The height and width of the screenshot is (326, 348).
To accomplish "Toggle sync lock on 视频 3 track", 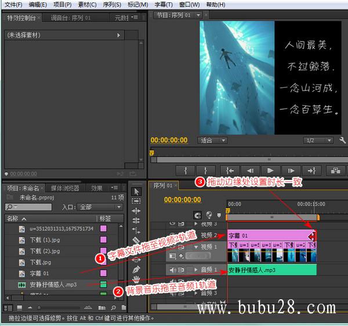I will coord(182,224).
